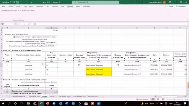
Task: Open the Home ribbon tab
Action: pos(11,6)
